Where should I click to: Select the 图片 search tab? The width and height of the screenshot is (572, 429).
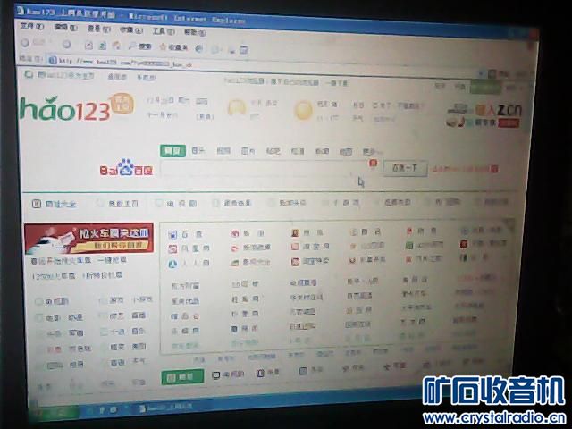[x=248, y=151]
